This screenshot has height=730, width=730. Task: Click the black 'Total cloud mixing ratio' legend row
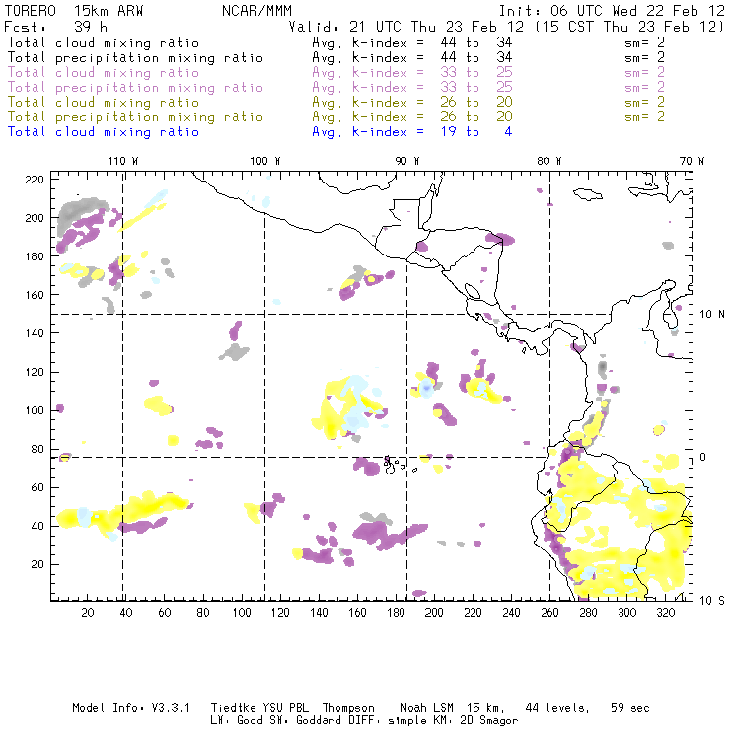click(x=335, y=42)
